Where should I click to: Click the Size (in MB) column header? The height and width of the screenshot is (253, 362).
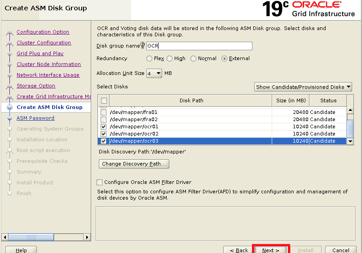(x=291, y=100)
